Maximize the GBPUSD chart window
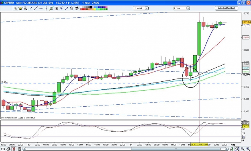This screenshot has height=151, width=251. (x=244, y=3)
